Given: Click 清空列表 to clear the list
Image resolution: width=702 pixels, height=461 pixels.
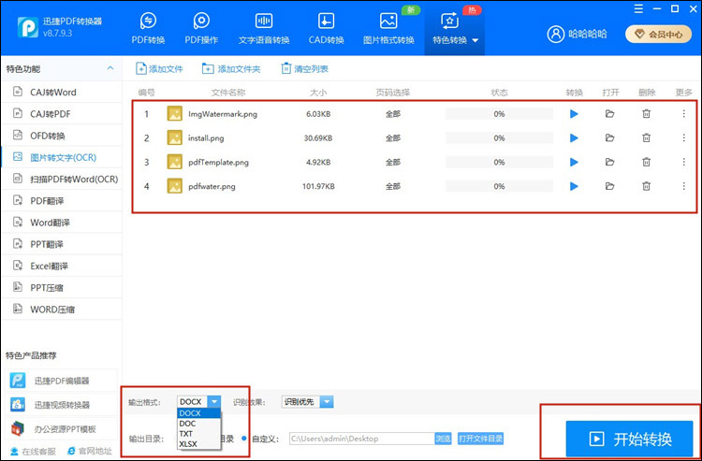Looking at the screenshot, I should click(305, 69).
